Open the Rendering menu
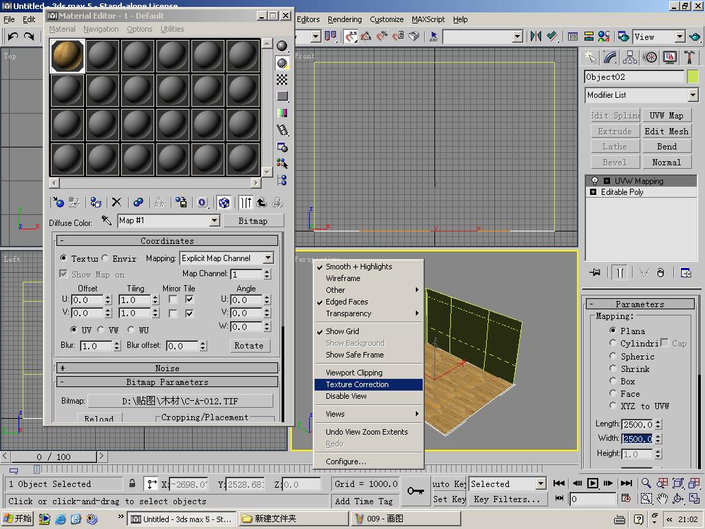705x529 pixels. [x=344, y=19]
